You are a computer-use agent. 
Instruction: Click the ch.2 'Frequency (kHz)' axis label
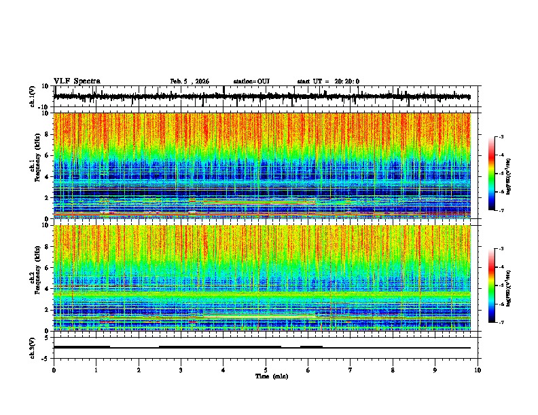38,270
